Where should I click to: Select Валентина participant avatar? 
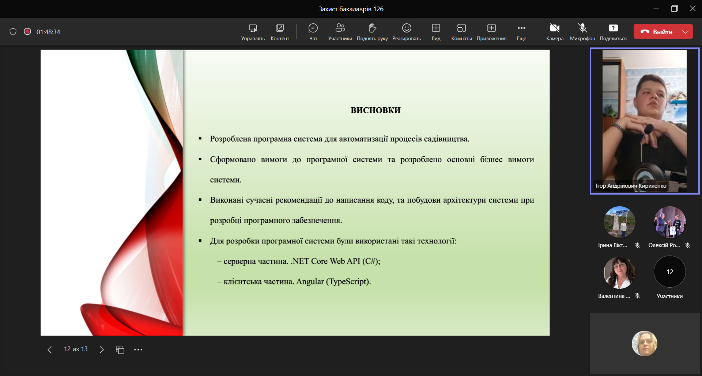click(x=619, y=273)
